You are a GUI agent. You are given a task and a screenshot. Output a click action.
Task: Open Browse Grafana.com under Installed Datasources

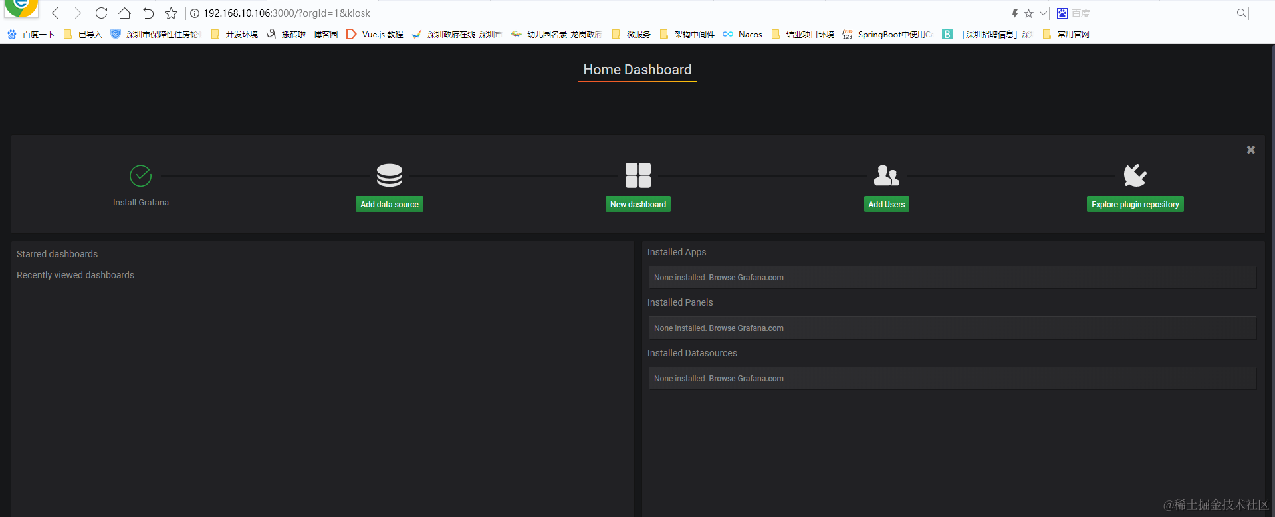coord(746,379)
